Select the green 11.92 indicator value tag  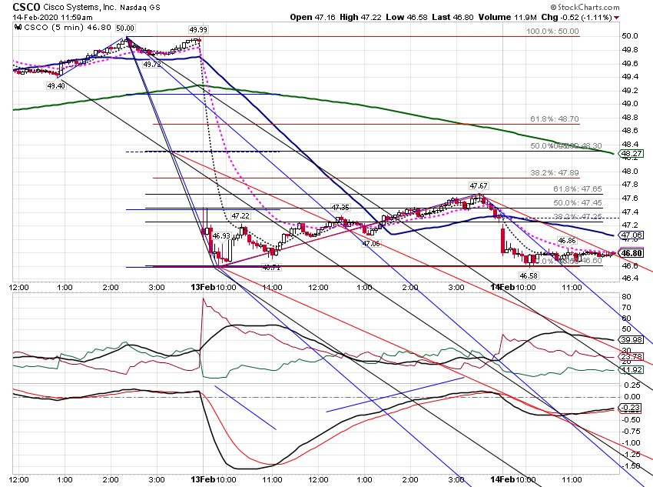point(631,370)
